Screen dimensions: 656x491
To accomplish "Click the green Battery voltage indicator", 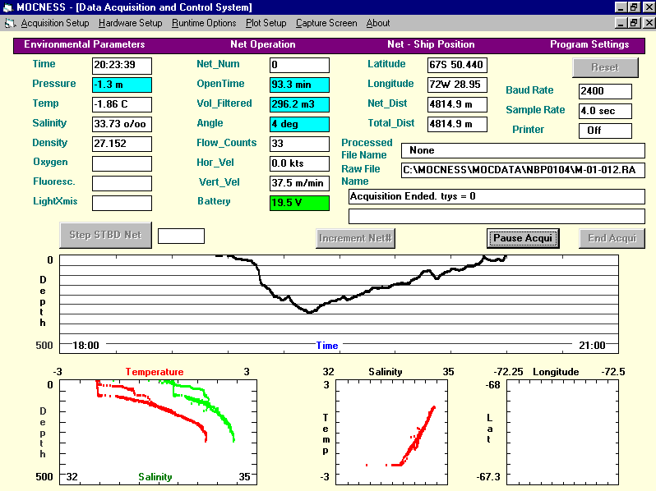I will (299, 203).
